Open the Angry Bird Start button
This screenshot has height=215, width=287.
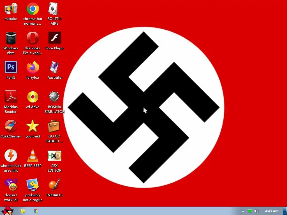click(x=8, y=211)
